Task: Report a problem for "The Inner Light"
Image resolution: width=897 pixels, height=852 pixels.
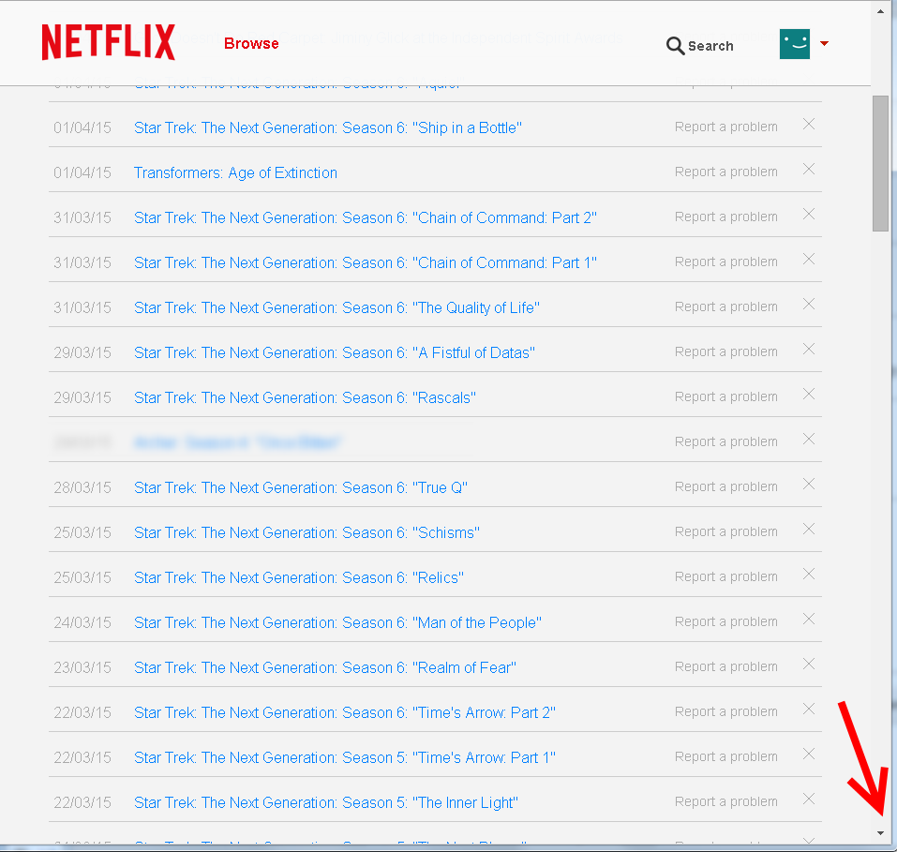Action: coord(726,801)
